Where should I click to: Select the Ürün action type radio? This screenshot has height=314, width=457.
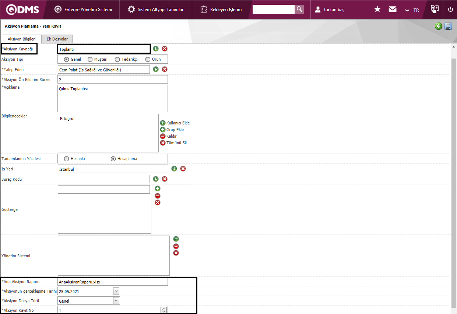(x=148, y=59)
